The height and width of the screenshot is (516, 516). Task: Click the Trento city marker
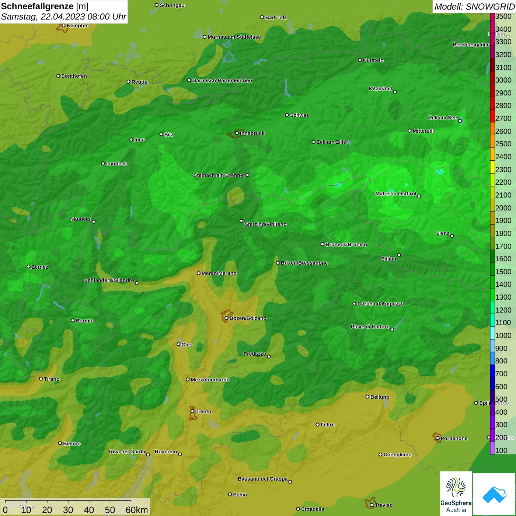[192, 411]
